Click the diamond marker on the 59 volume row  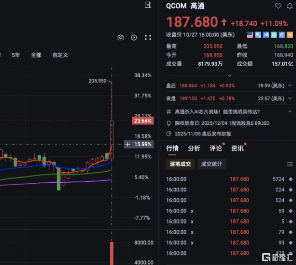291,211
